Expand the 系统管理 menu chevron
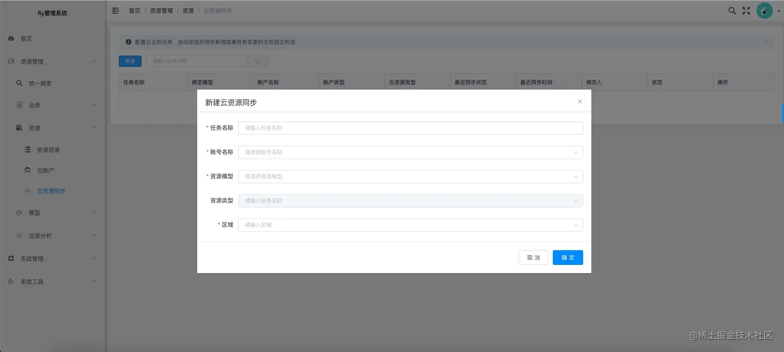 [x=94, y=258]
